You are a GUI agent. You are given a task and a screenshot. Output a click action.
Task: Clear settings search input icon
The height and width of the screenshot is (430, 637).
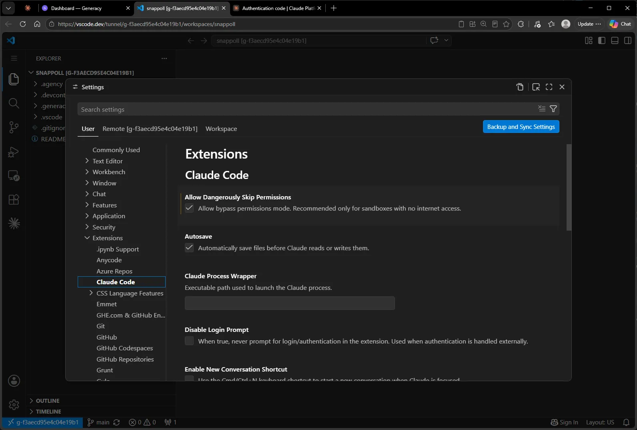(x=542, y=109)
